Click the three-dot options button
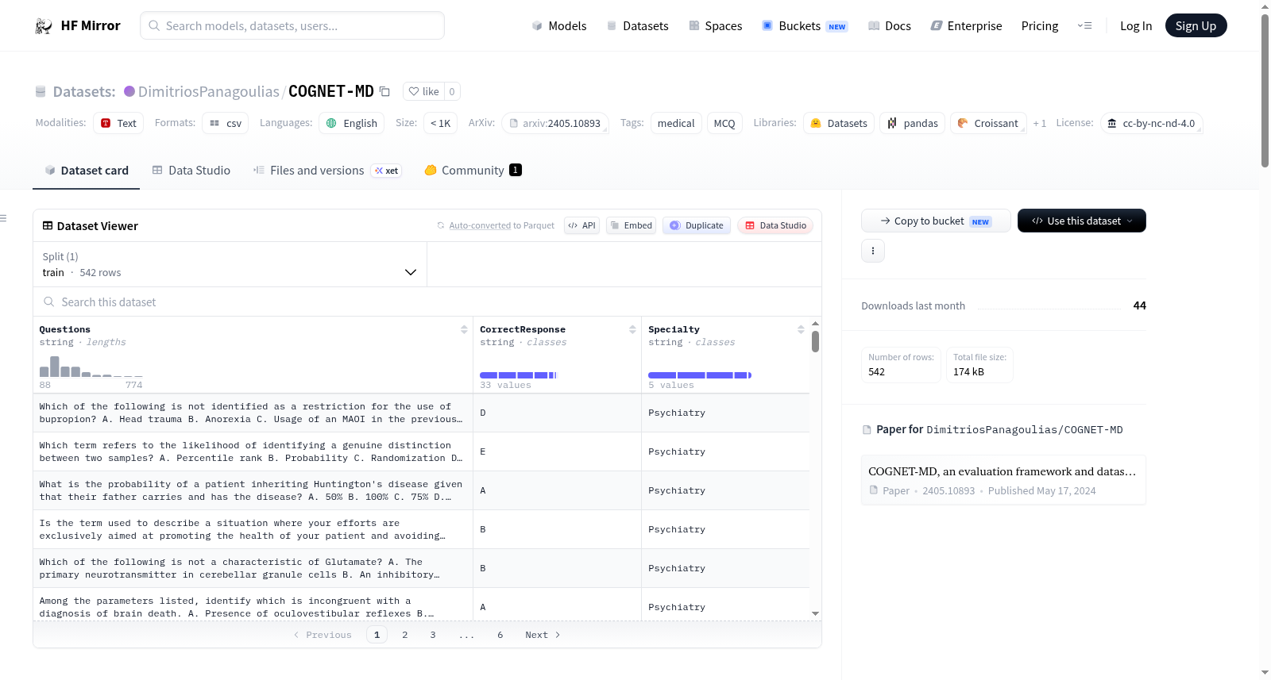The width and height of the screenshot is (1271, 680). [873, 251]
